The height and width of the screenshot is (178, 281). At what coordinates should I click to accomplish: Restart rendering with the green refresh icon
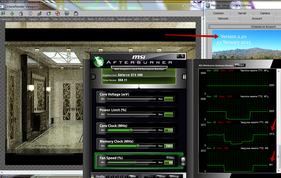tap(12, 13)
